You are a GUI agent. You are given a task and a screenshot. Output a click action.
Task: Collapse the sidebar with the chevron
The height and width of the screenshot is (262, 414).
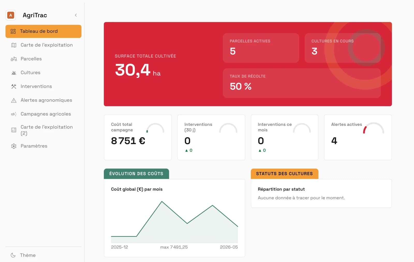[76, 15]
